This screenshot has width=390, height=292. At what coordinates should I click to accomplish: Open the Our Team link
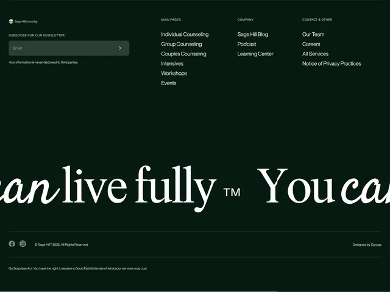[313, 35]
